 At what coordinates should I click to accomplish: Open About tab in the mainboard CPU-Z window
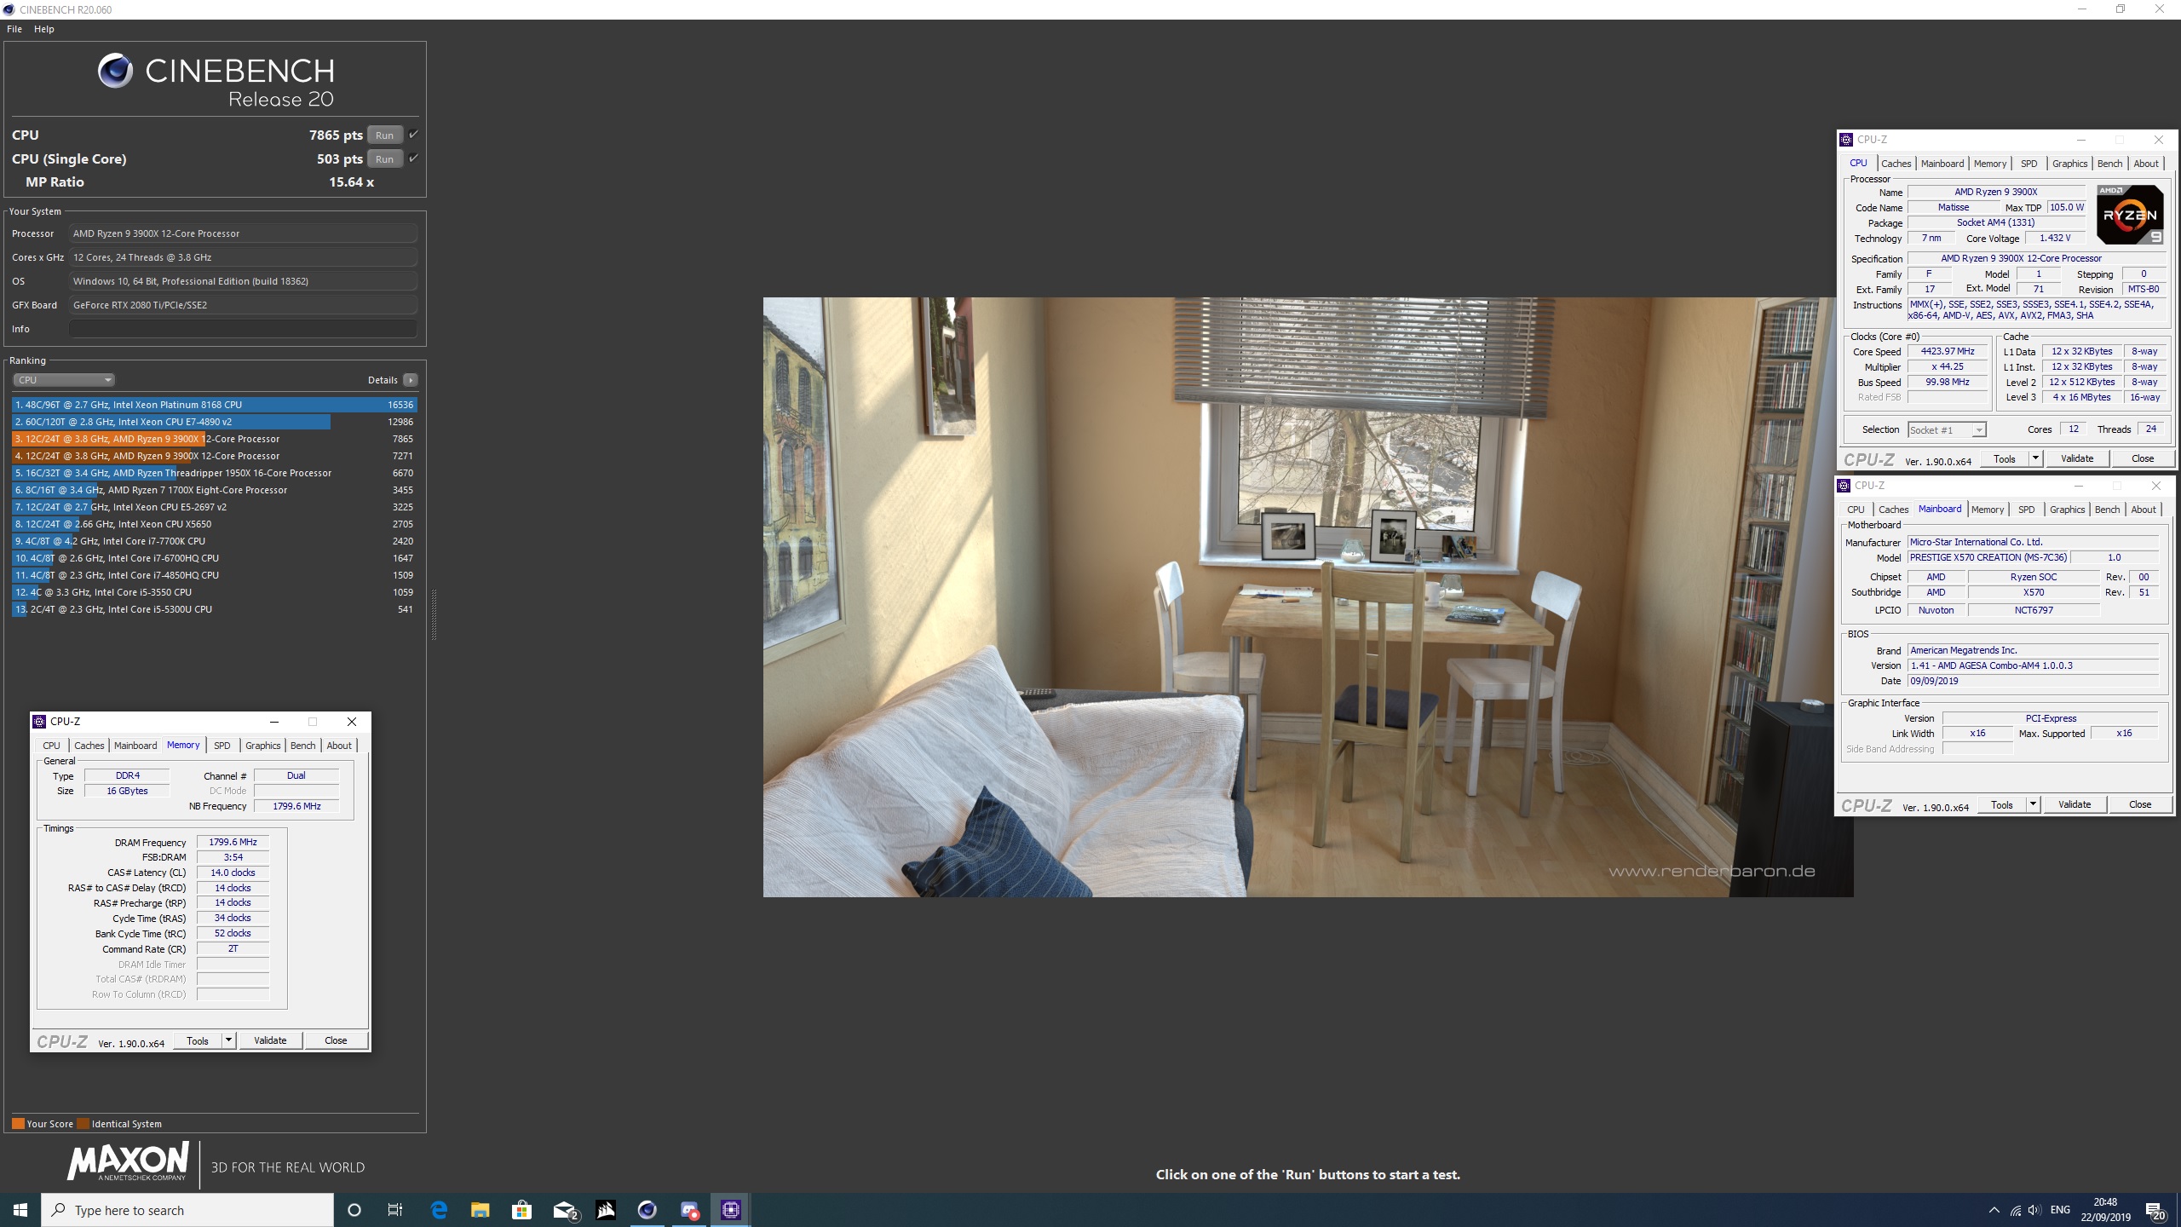point(2143,510)
